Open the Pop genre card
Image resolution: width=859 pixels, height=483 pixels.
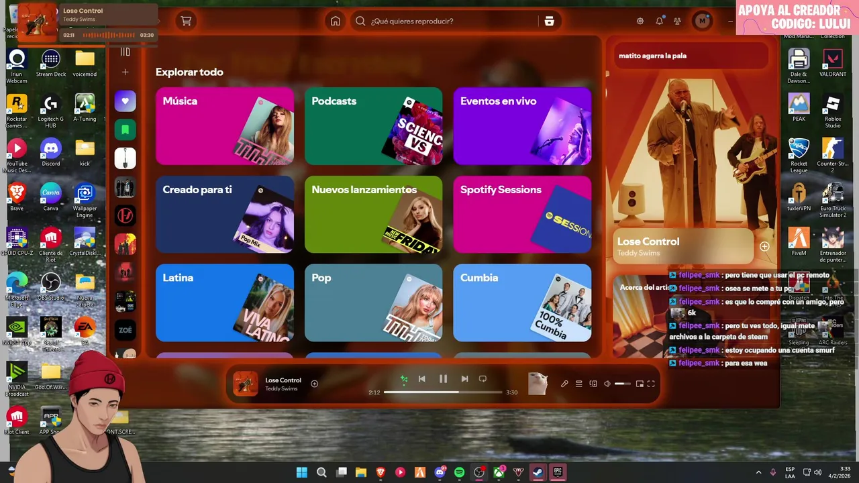pos(374,303)
